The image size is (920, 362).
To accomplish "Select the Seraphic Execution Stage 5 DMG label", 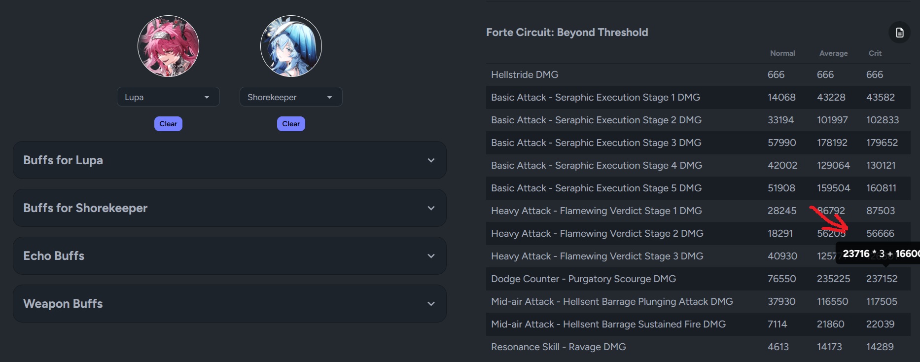I will [x=596, y=188].
